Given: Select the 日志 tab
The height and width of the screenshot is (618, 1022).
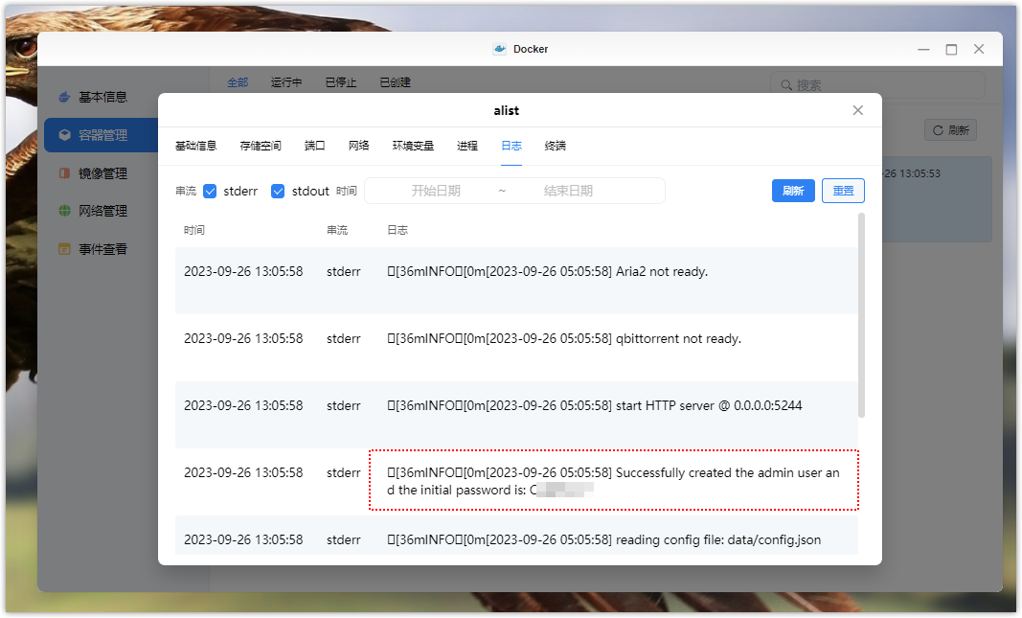Looking at the screenshot, I should click(511, 146).
